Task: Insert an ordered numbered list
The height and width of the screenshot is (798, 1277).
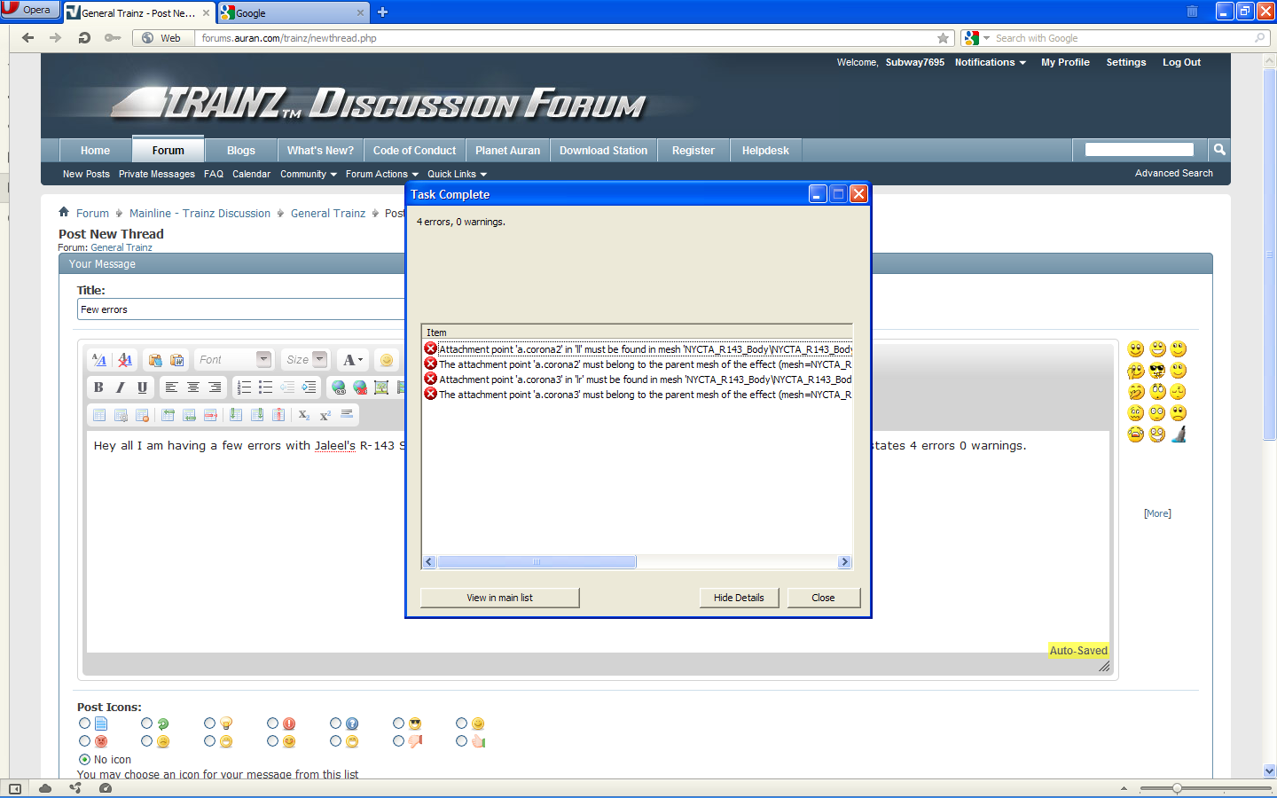Action: coord(244,387)
